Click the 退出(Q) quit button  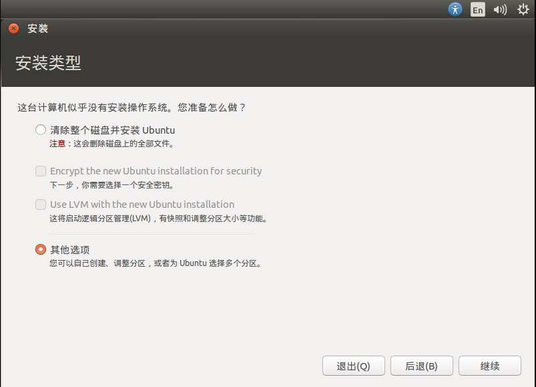tap(354, 366)
